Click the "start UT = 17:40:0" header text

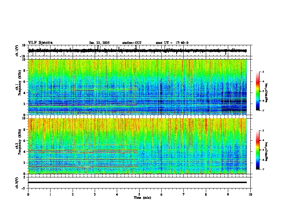coord(172,43)
